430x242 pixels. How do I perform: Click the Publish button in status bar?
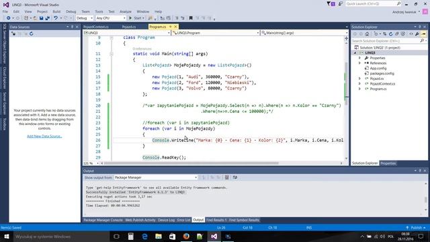[416, 228]
